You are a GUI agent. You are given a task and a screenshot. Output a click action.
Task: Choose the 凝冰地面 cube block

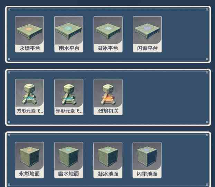[x=108, y=157]
